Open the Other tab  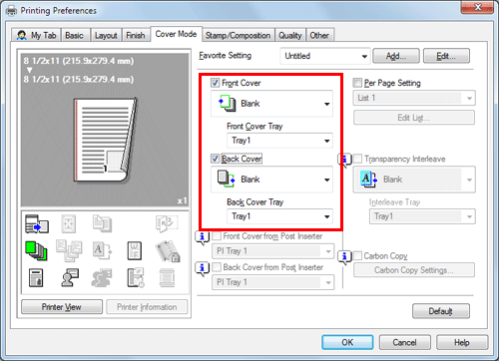point(319,35)
